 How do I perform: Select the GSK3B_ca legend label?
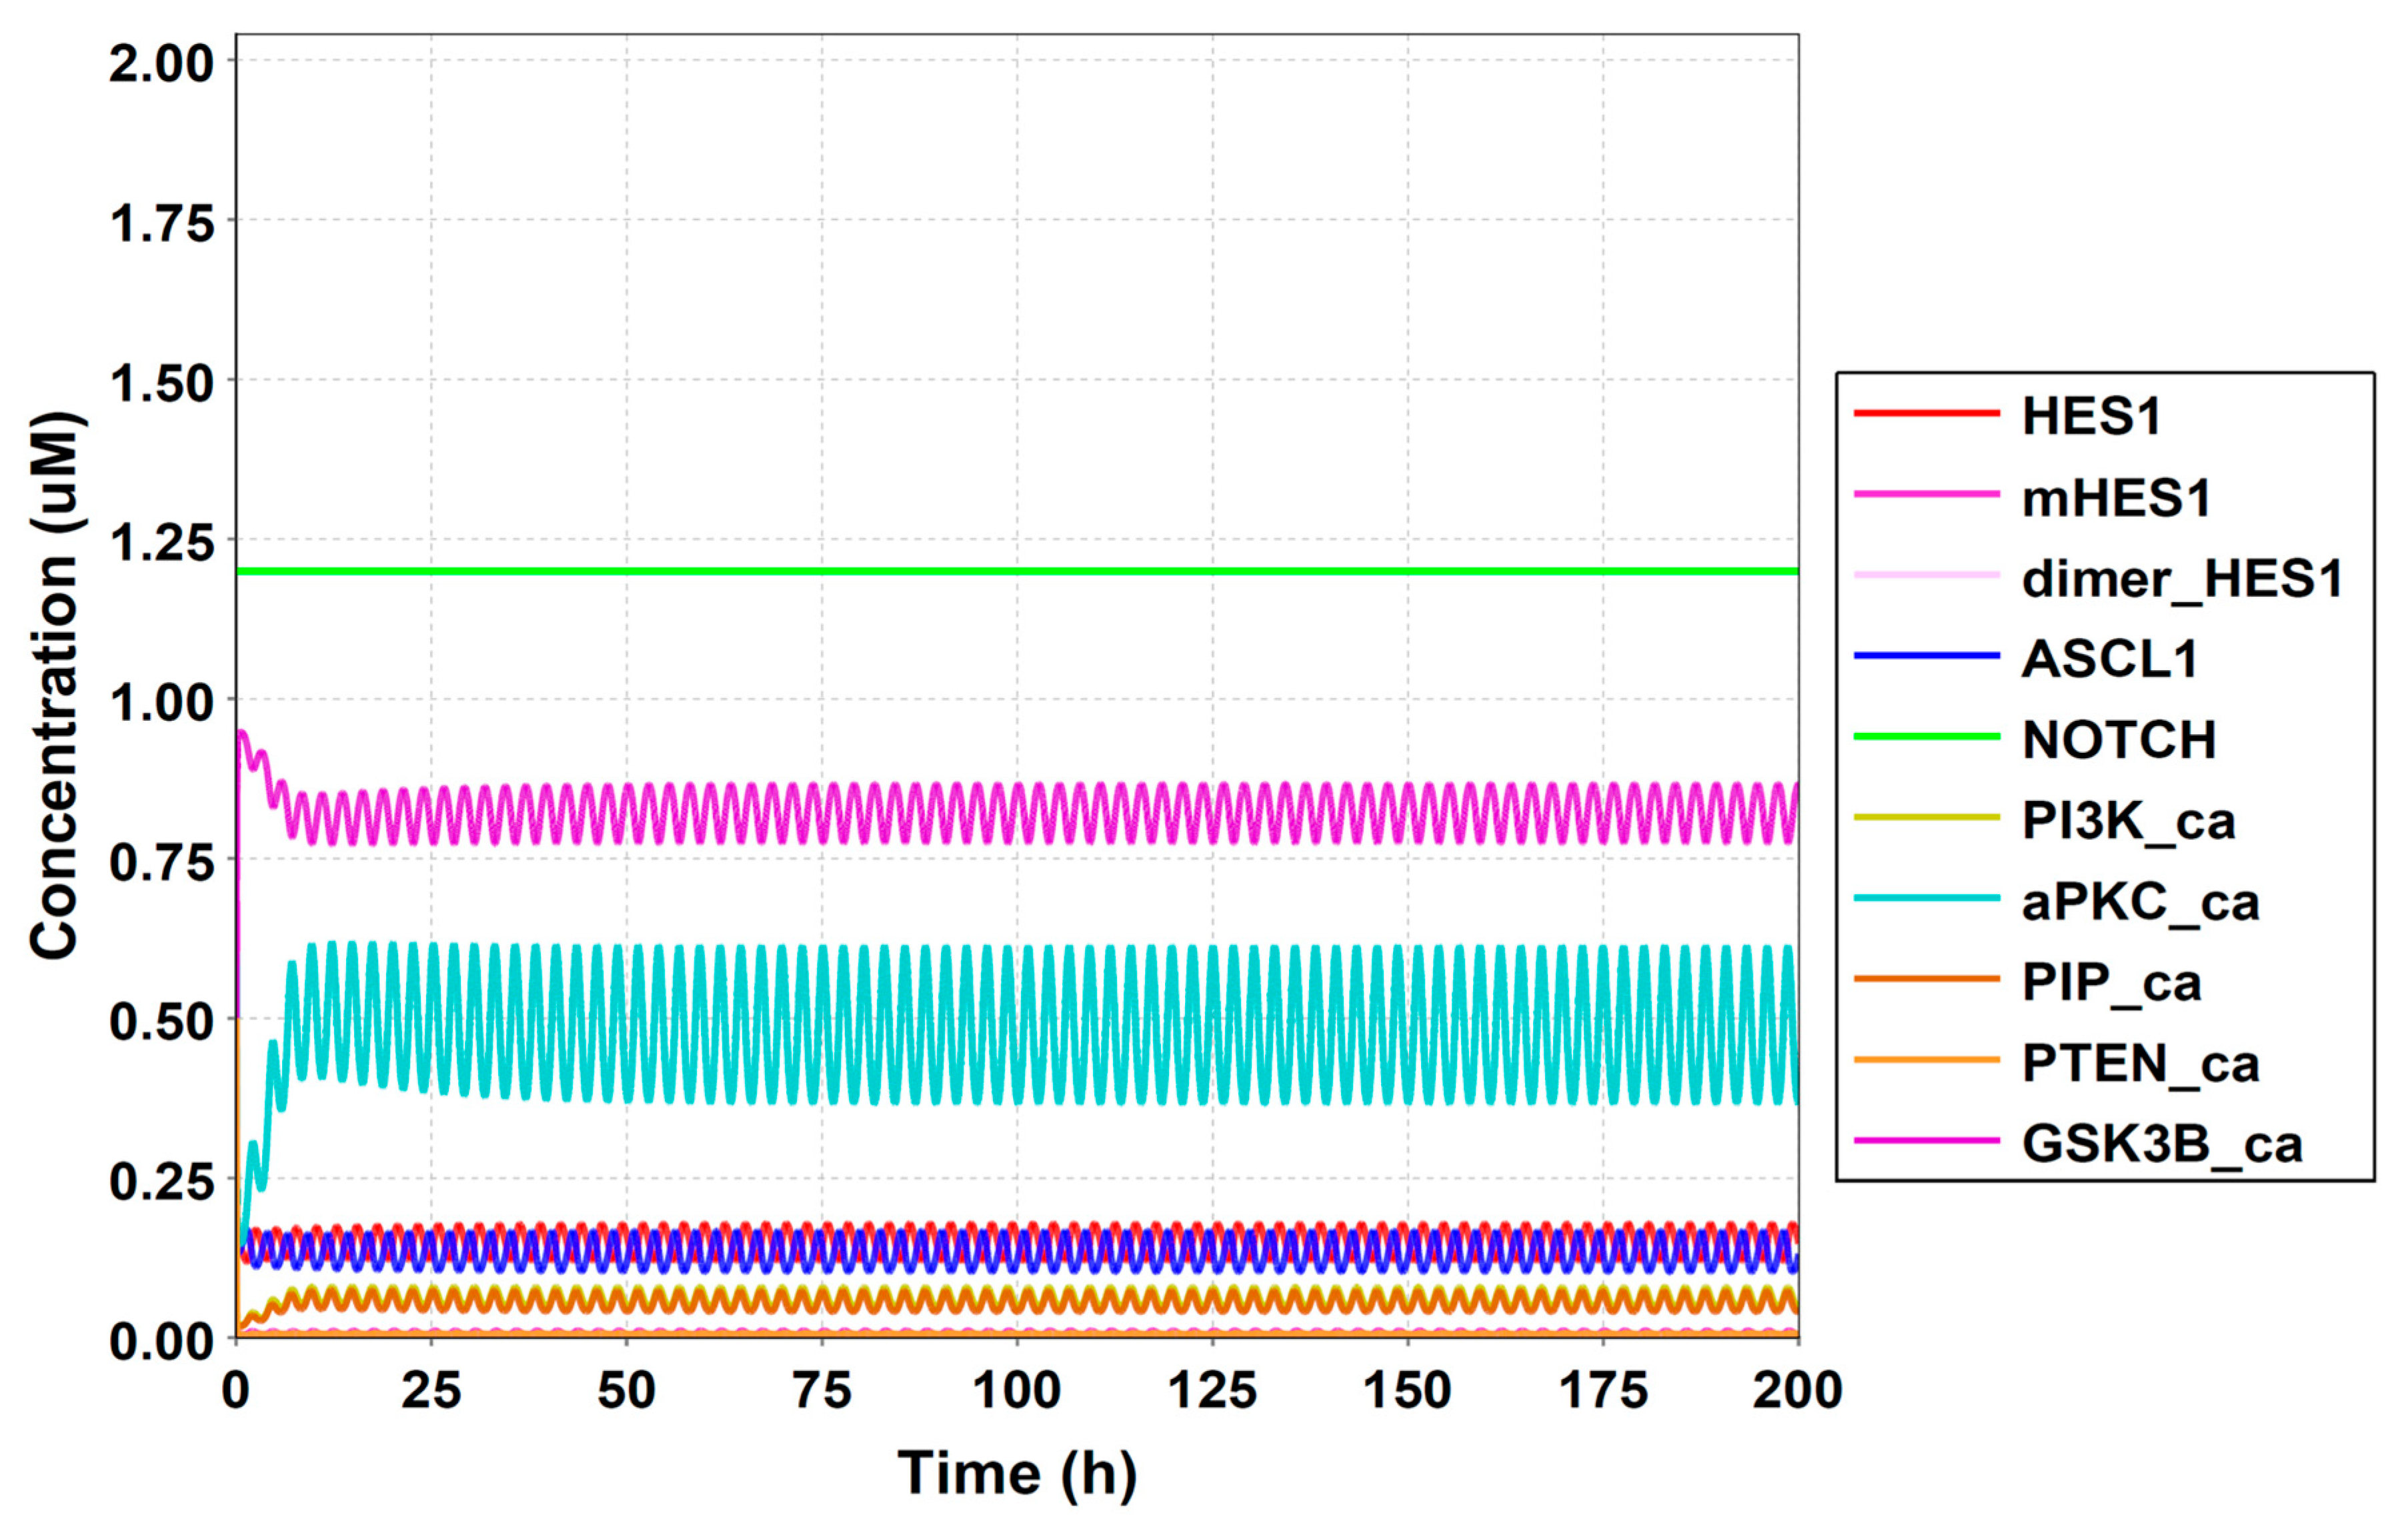click(x=2162, y=1144)
